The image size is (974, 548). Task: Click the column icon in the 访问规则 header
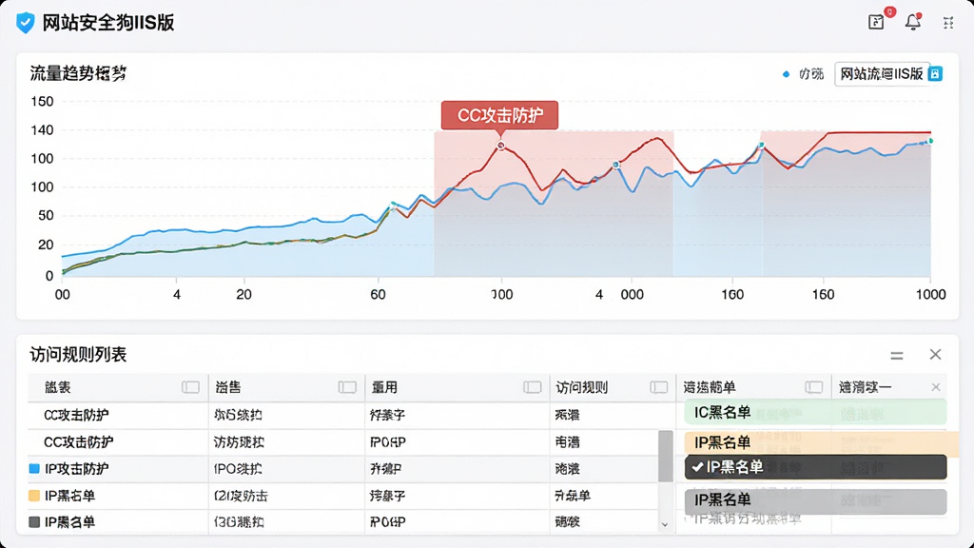(658, 387)
